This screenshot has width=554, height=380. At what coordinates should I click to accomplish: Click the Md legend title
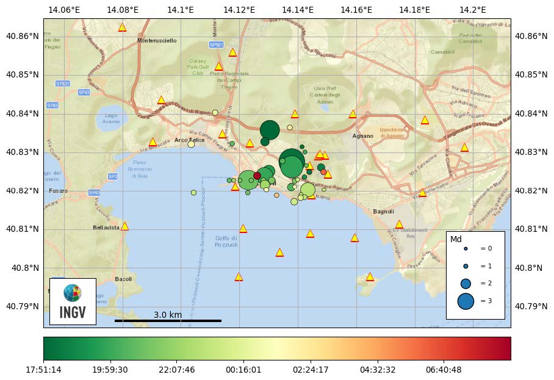[455, 239]
